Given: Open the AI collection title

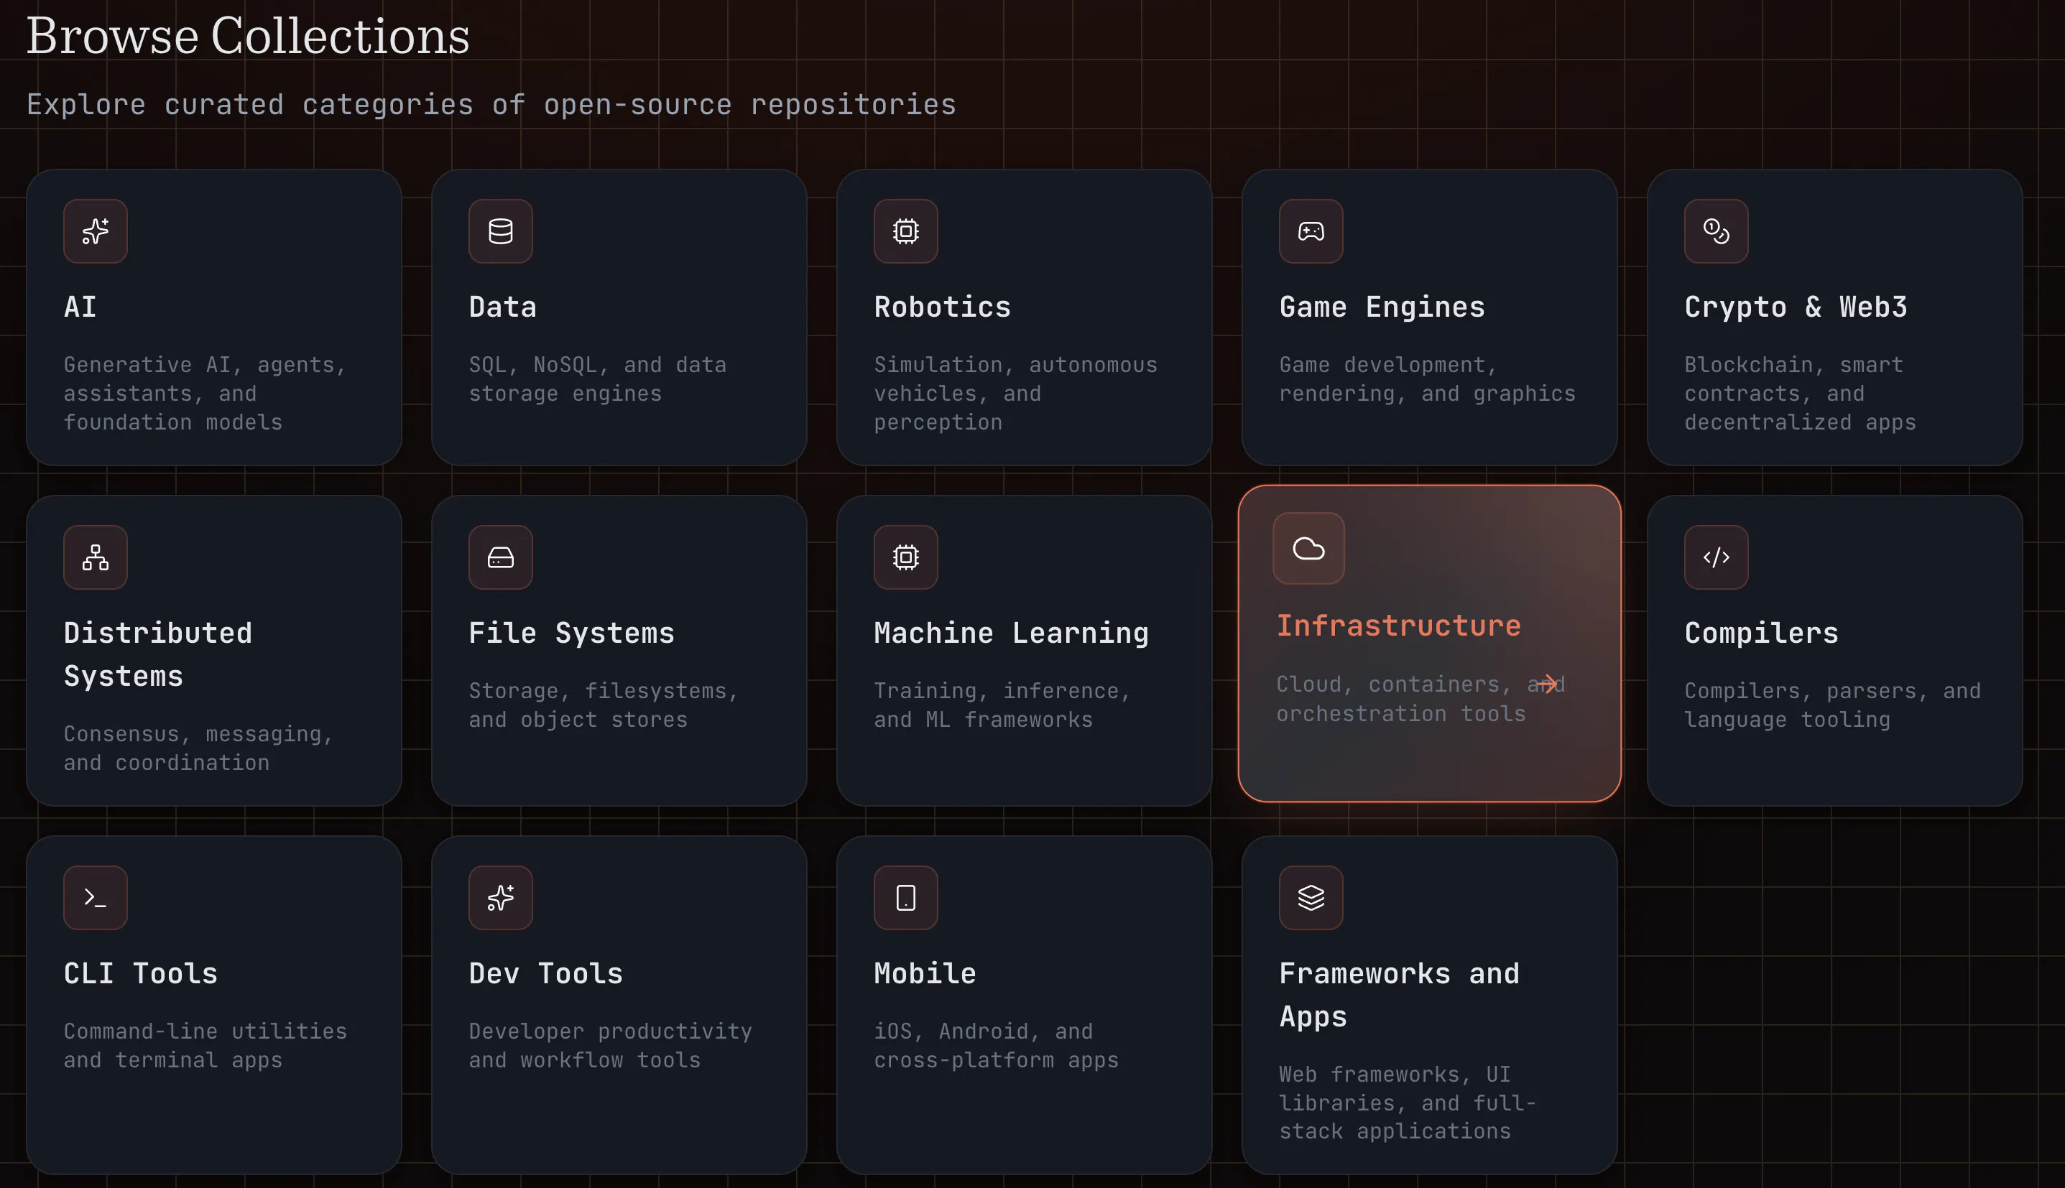Looking at the screenshot, I should point(80,307).
